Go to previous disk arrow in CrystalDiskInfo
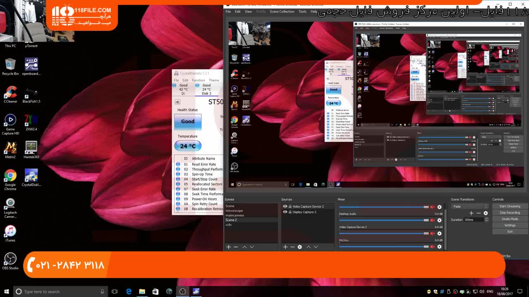 [x=177, y=102]
